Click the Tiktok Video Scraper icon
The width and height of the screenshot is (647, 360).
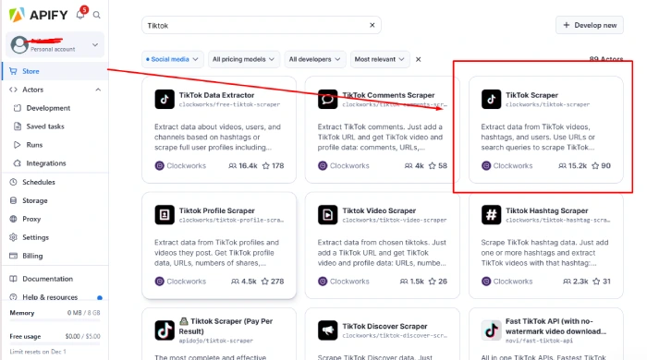click(327, 214)
